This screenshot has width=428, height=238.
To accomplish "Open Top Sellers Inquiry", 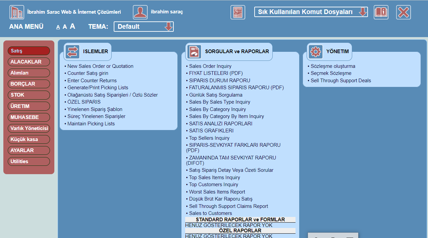I will pos(209,138).
